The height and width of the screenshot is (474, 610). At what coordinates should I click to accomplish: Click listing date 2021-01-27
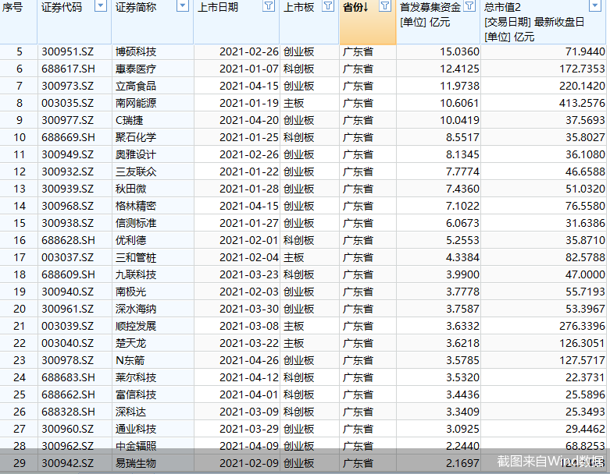[249, 223]
